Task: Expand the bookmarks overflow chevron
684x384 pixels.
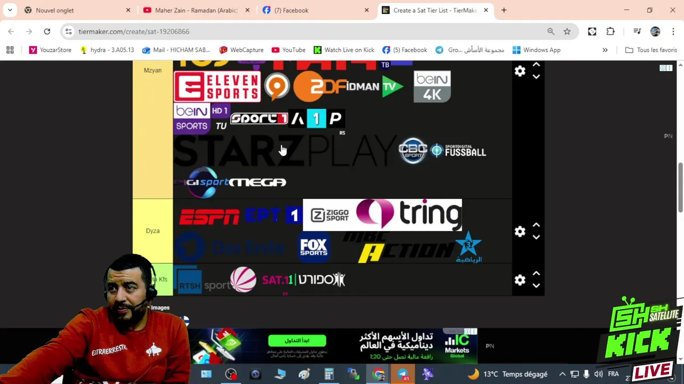Action: pos(605,50)
